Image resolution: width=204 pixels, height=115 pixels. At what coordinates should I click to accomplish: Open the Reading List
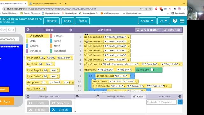(178, 13)
